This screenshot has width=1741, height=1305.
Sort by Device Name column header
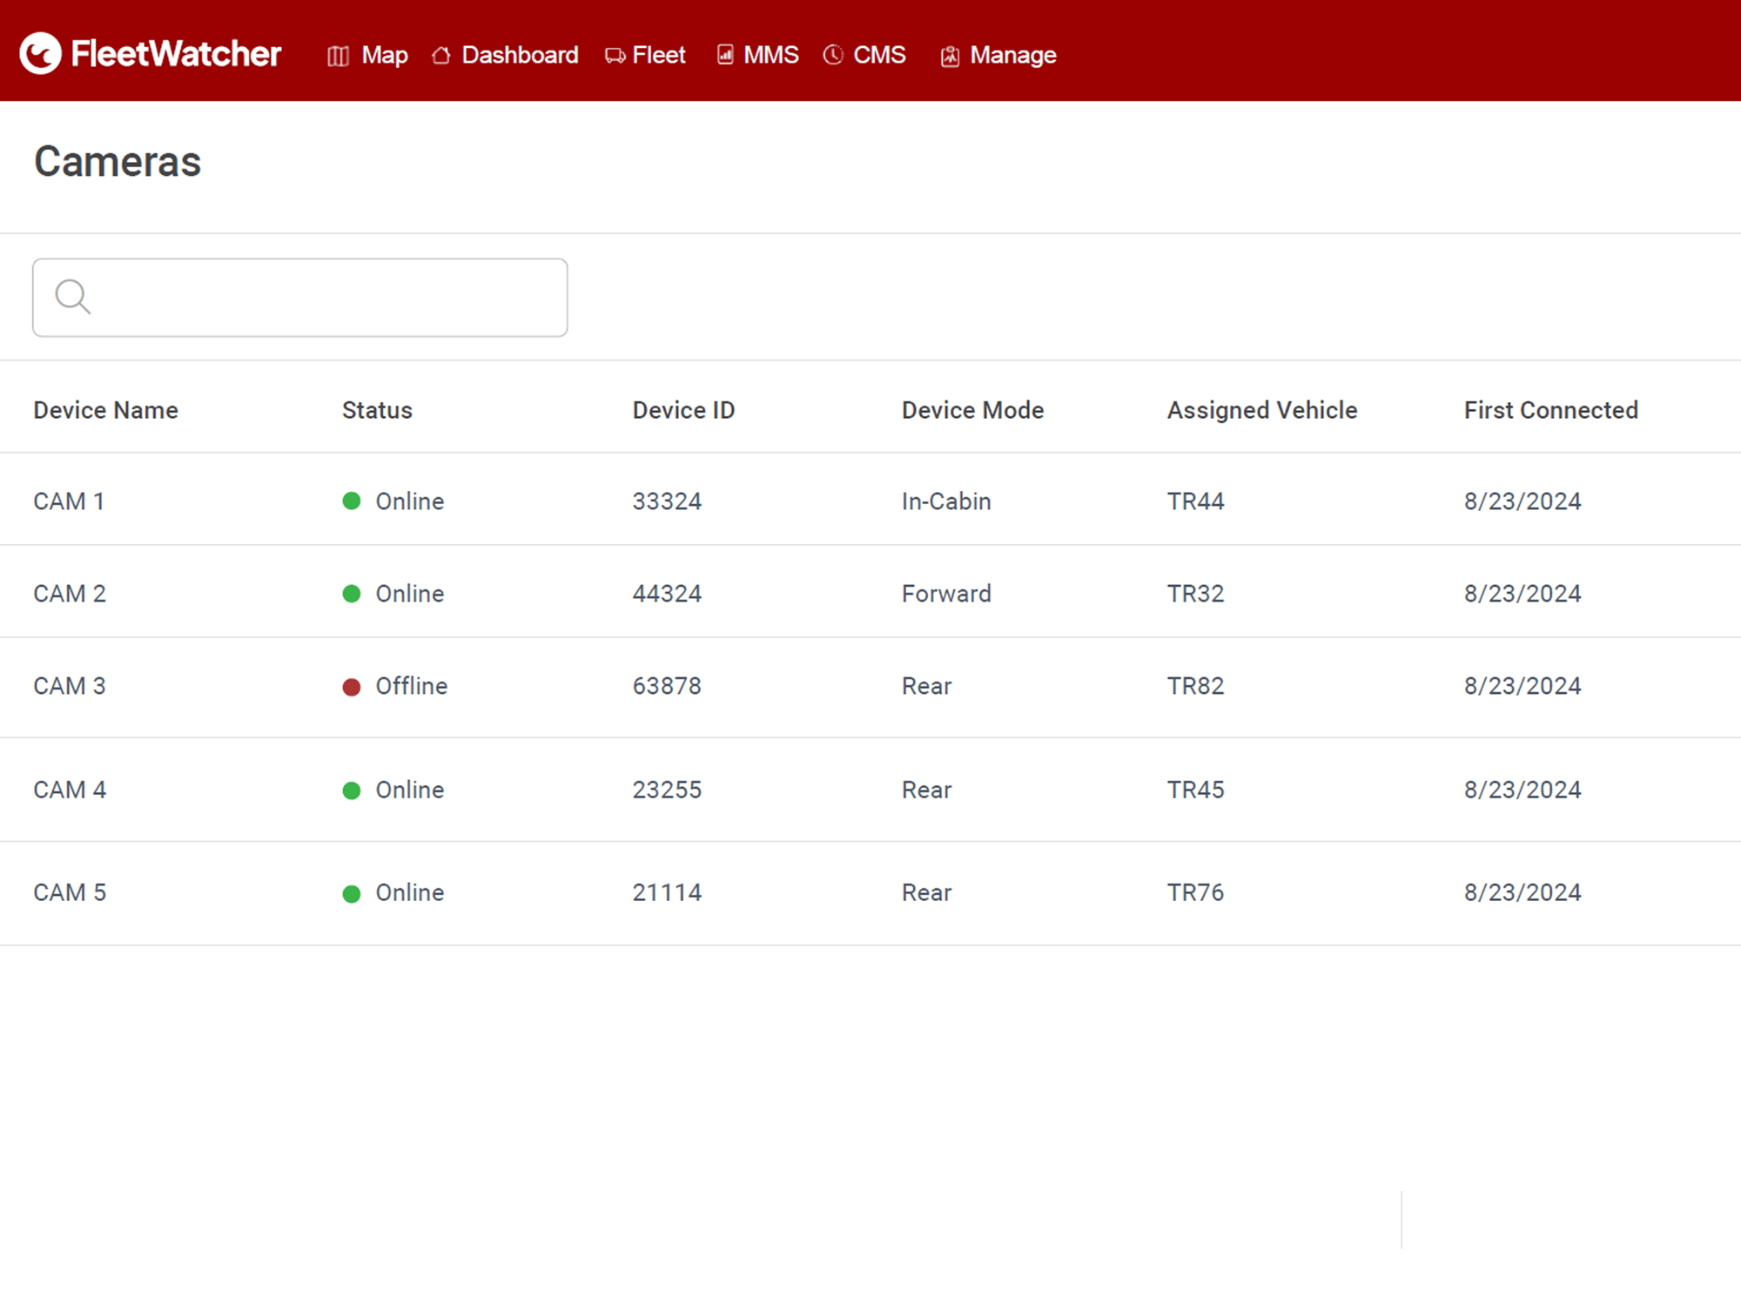(105, 410)
